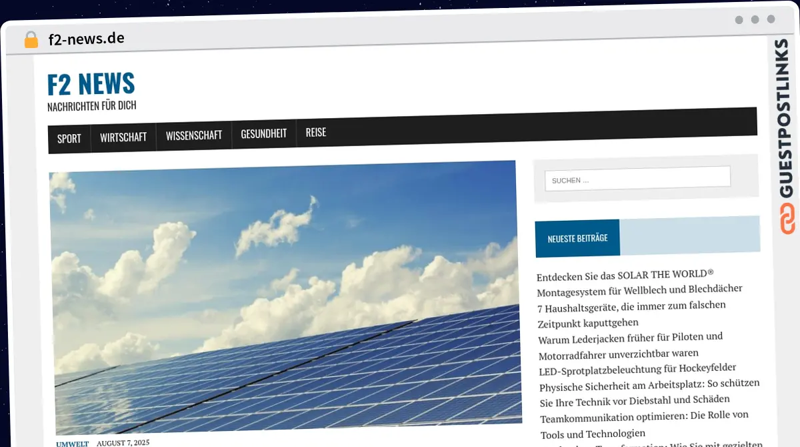Read the 7 Haushaltsgeräte article
Screen dimensions: 800x447
pos(631,314)
